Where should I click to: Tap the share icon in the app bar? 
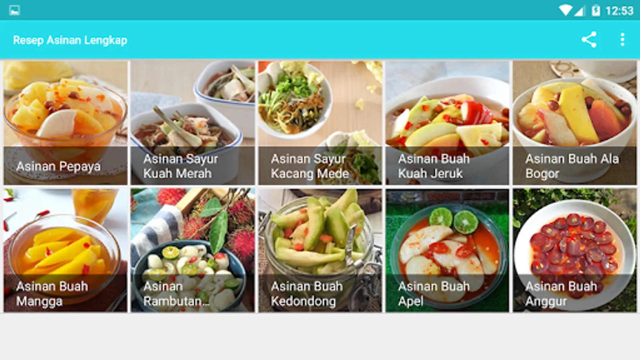click(x=589, y=40)
